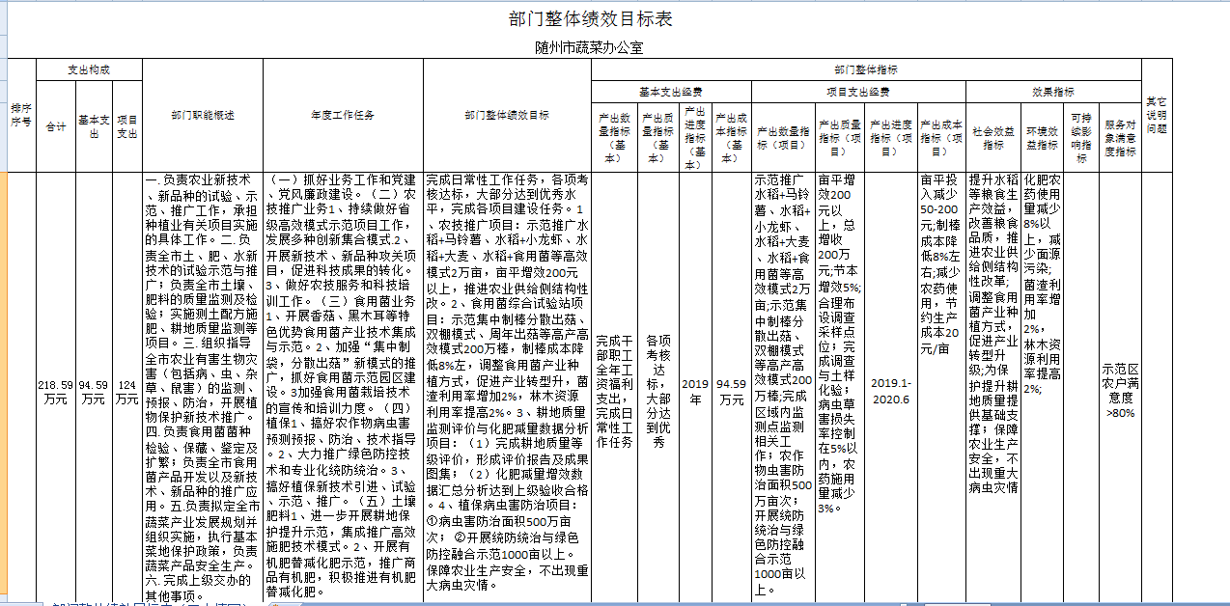Click the 部门整体指标 merged header
This screenshot has height=606, width=1230.
click(866, 69)
